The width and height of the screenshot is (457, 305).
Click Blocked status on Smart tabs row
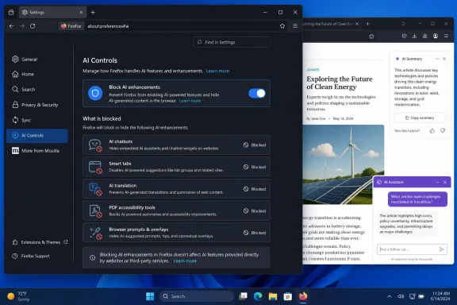click(x=255, y=167)
